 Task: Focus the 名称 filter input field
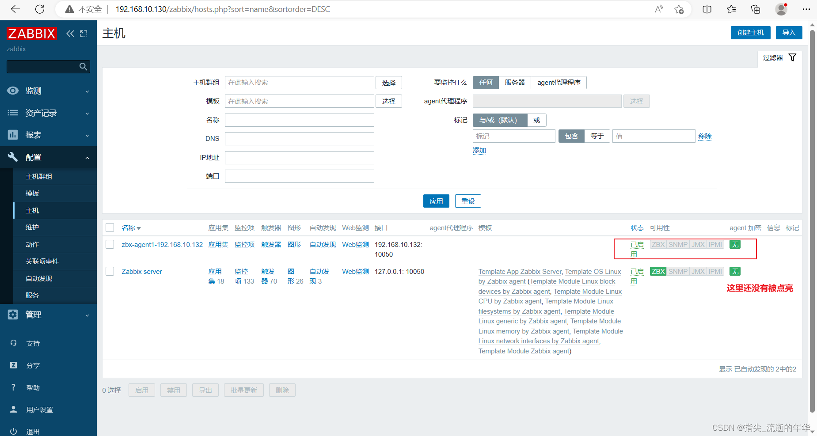(300, 120)
